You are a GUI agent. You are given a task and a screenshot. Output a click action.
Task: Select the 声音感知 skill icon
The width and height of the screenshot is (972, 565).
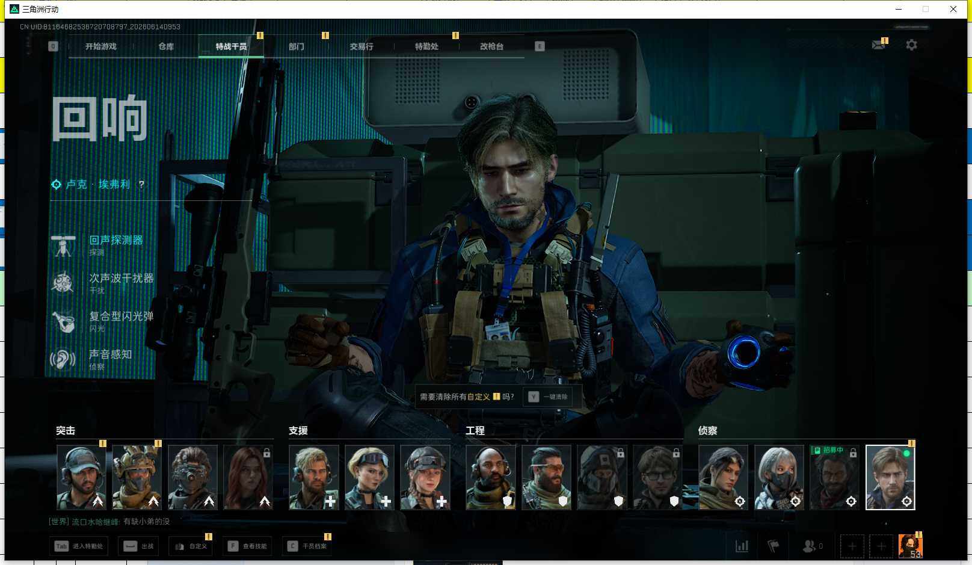click(63, 359)
